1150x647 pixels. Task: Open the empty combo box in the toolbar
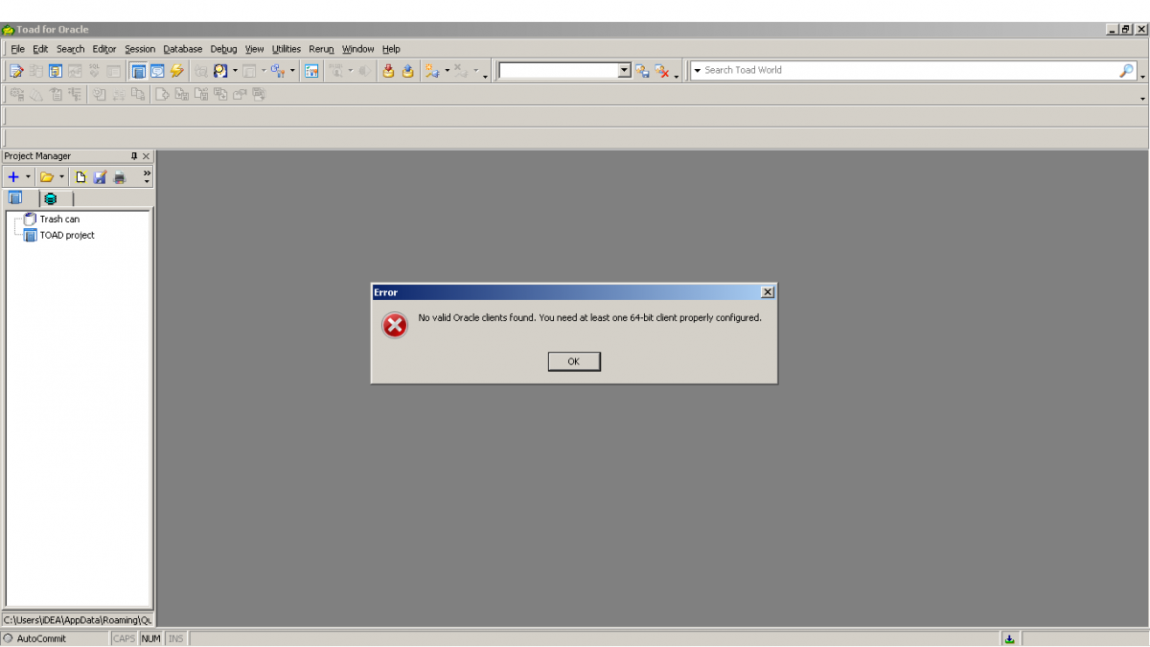point(625,71)
